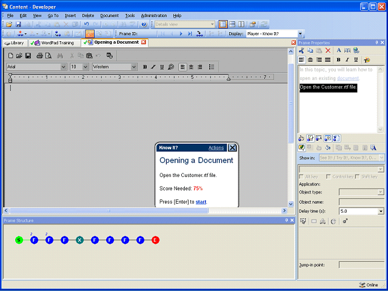Click the Undo arrow in main toolbar

pyautogui.click(x=86, y=24)
